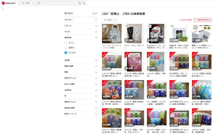Expand the 価格 filter section
The width and height of the screenshot is (218, 134).
click(x=81, y=72)
